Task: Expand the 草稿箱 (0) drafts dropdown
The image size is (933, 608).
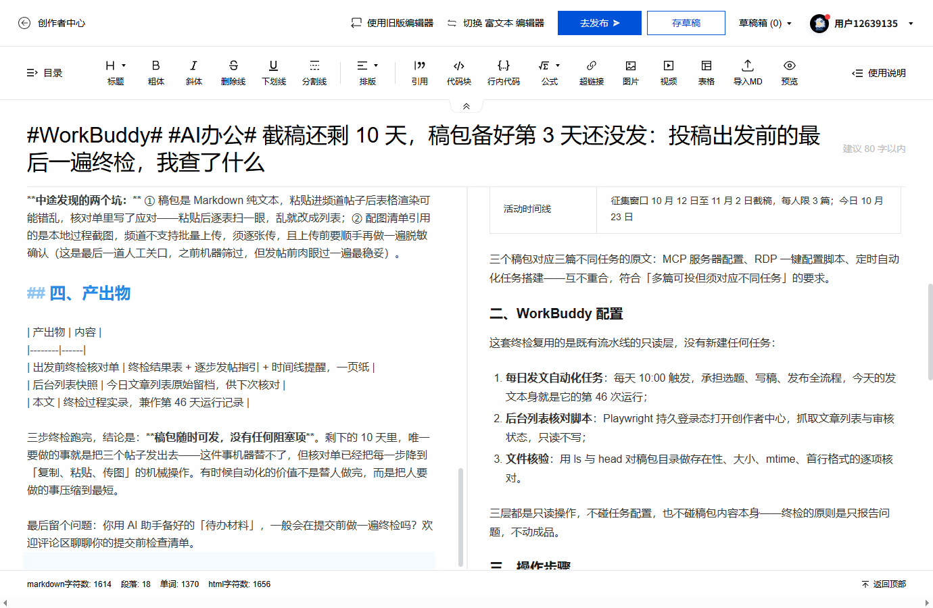Action: (x=765, y=23)
